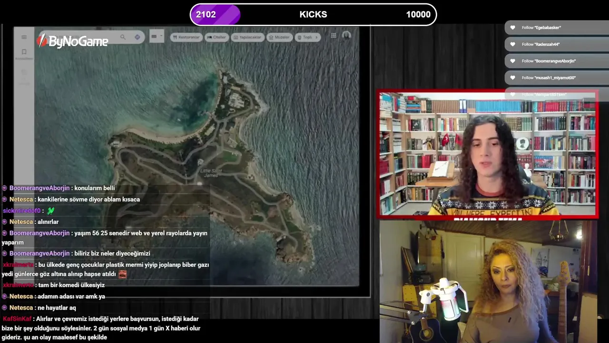
Task: Click the Follow "Radenzah44" notification text
Action: tap(540, 44)
